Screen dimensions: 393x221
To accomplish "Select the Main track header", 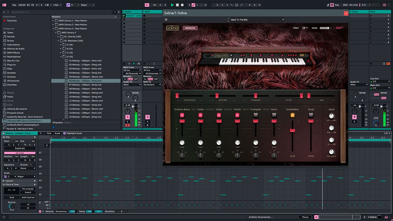I will pos(380,12).
